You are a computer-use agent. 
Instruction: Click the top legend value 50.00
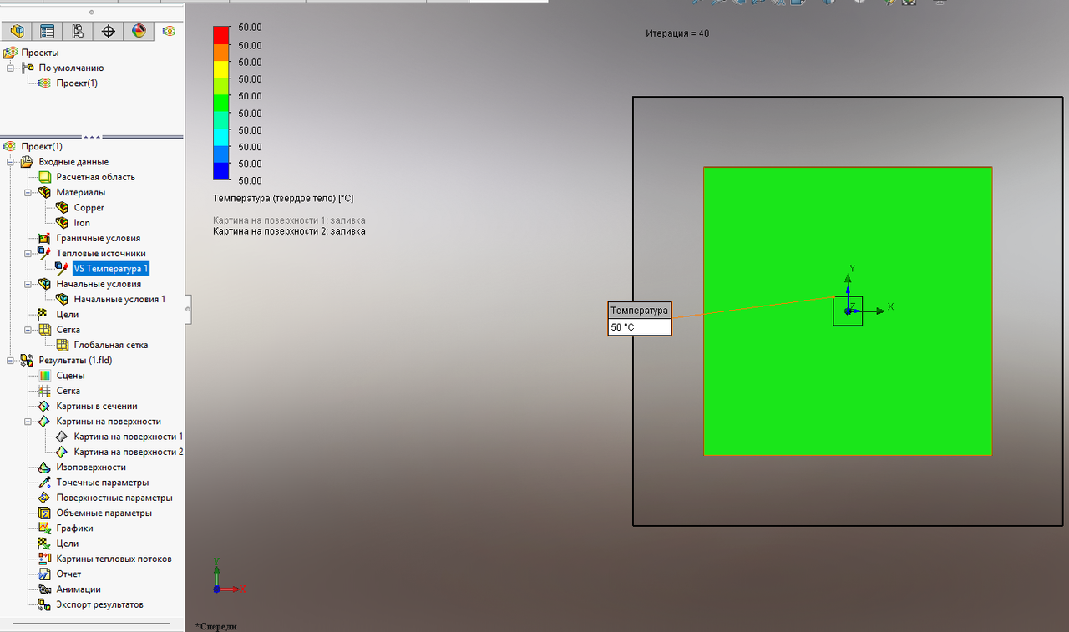coord(250,27)
